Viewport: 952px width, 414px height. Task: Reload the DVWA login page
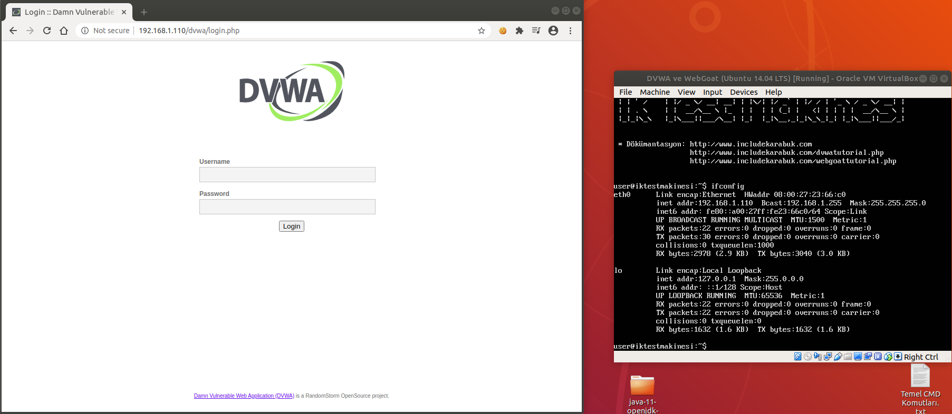(x=47, y=31)
